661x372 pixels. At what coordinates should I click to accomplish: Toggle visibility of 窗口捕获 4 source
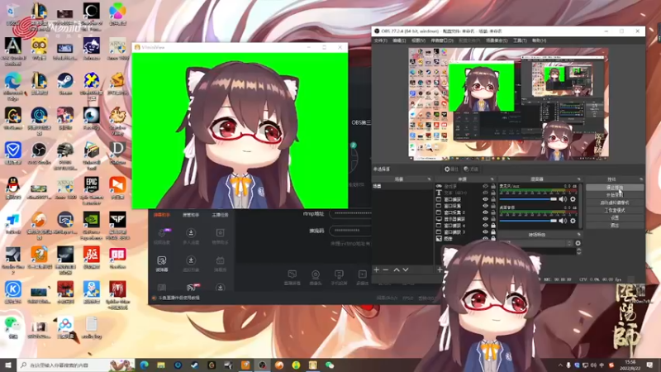point(485,225)
